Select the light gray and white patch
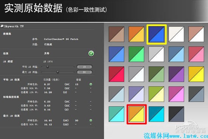Image resolution: width=208 pixels, height=139 pixels. click(x=157, y=54)
